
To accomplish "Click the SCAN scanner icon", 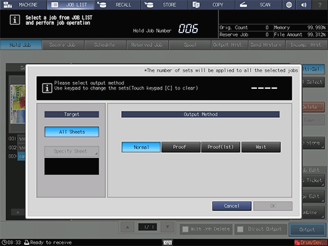I will point(243,4).
